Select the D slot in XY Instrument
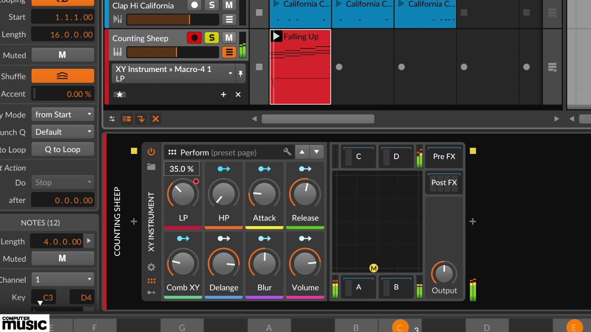The height and width of the screenshot is (332, 591). click(x=396, y=157)
